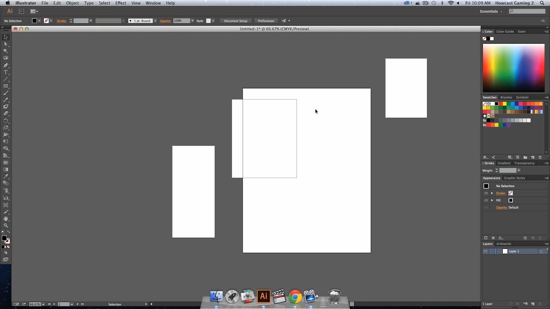550x309 pixels.
Task: Open the Object menu
Action: coord(72,3)
